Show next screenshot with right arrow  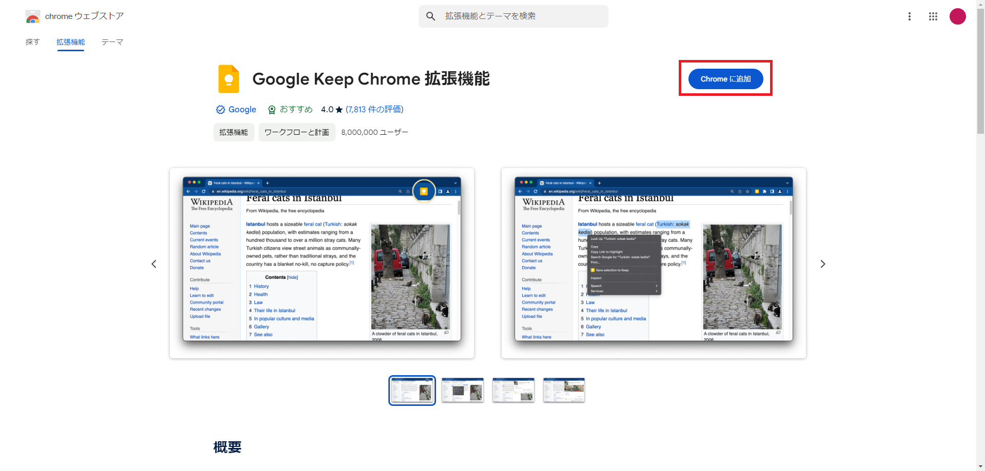click(823, 264)
